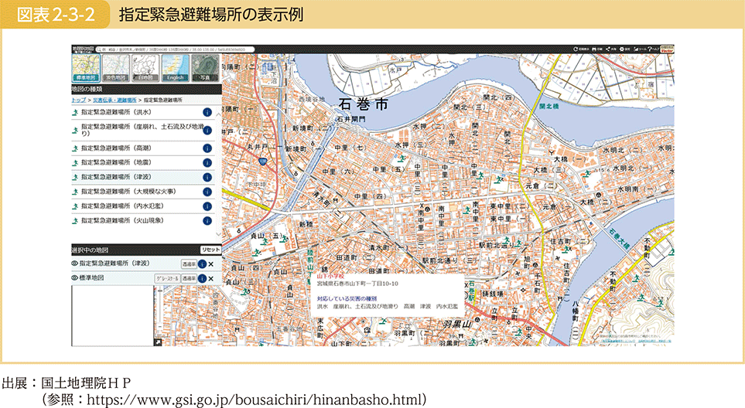
Task: Click 透過率 button for 標準地図 layer
Action: pyautogui.click(x=189, y=278)
